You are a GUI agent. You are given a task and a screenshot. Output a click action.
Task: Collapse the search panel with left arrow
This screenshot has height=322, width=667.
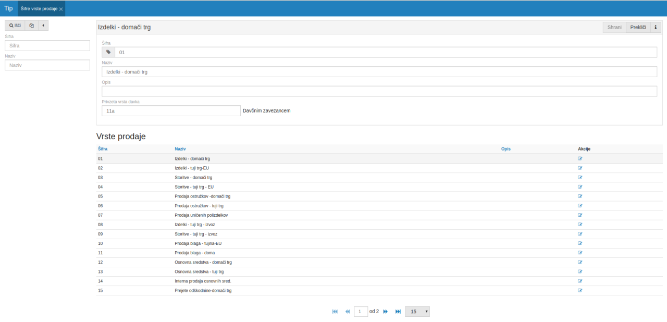(43, 26)
